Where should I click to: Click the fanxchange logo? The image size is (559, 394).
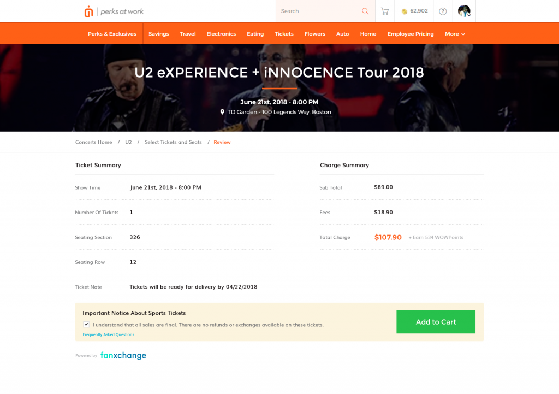point(123,356)
